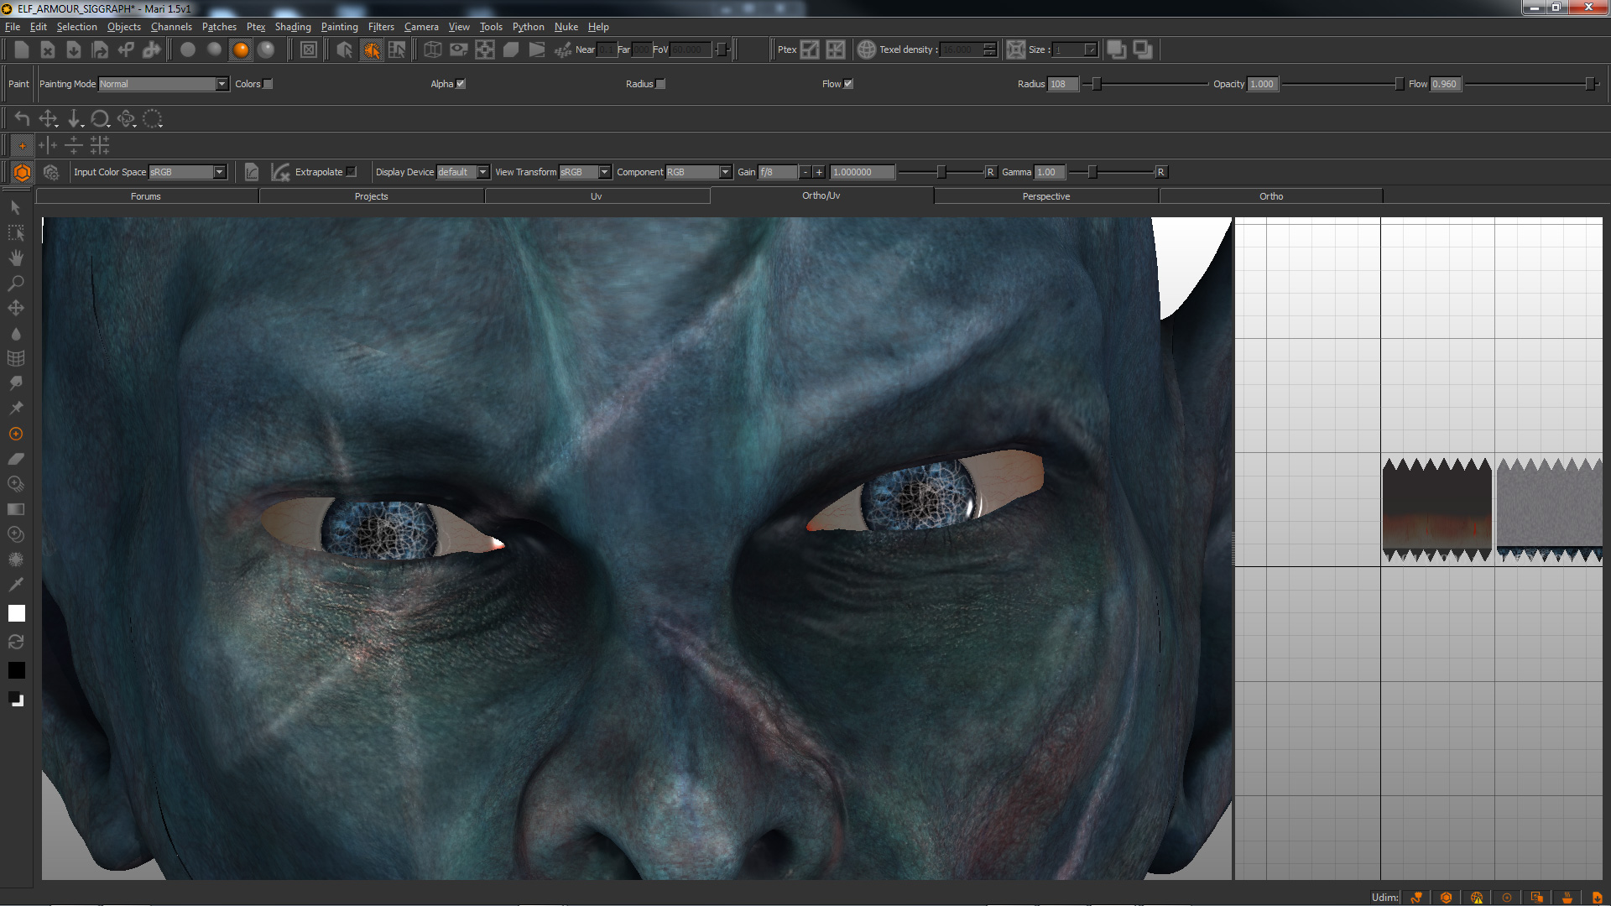1611x906 pixels.
Task: Open the Input Color Space dropdown
Action: (x=187, y=172)
